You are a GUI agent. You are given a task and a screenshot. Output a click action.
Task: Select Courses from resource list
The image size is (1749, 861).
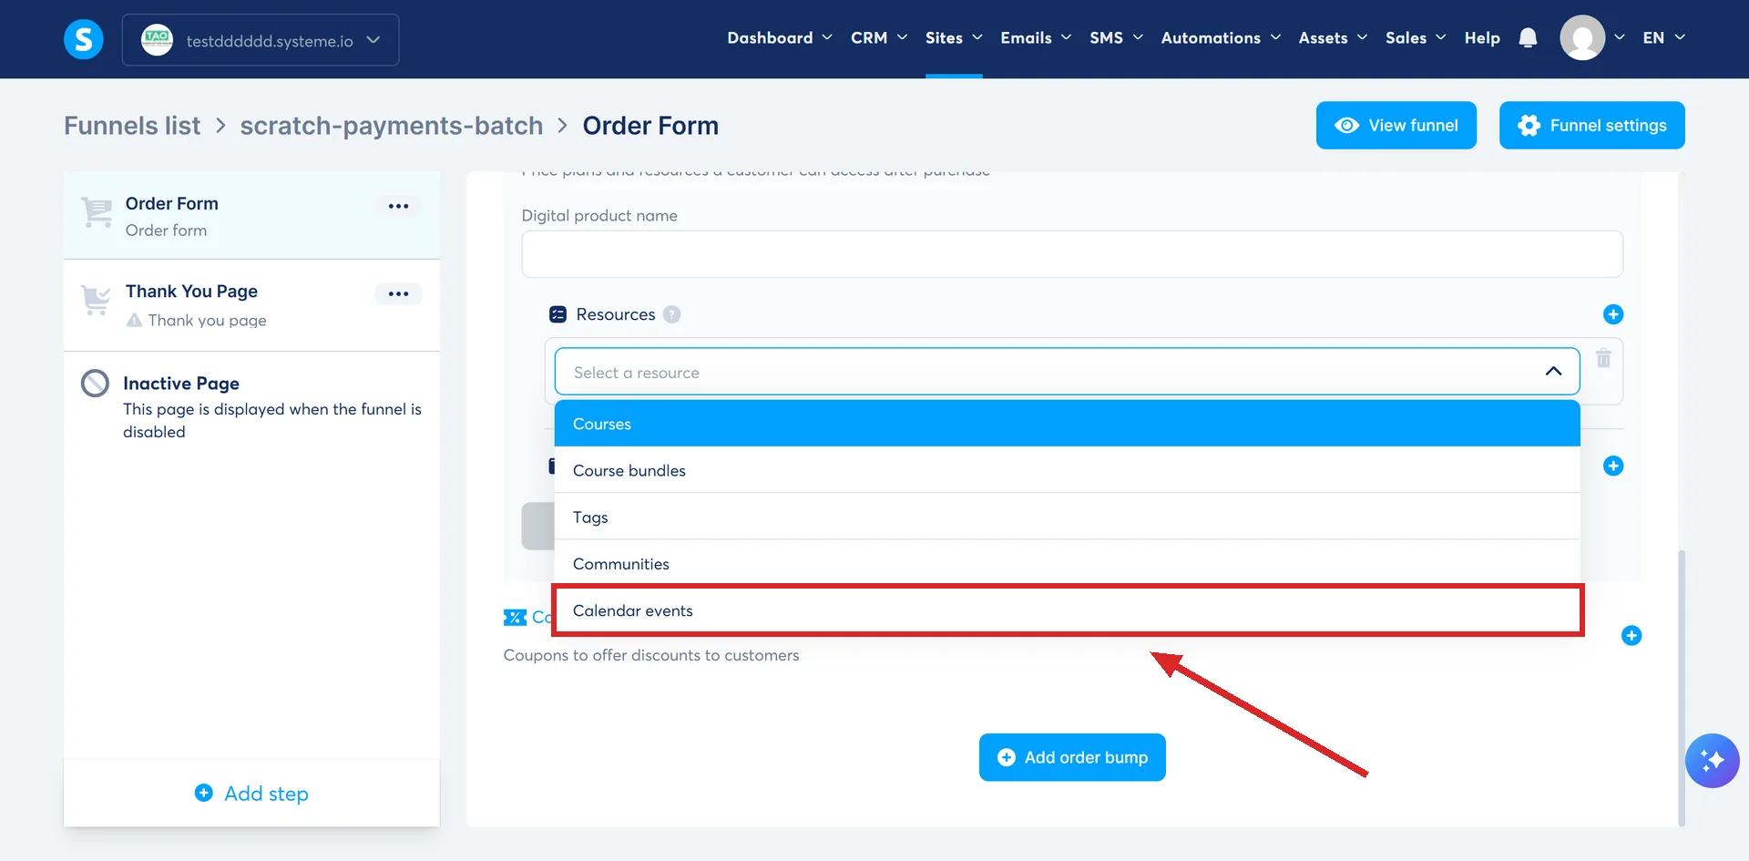1067,424
